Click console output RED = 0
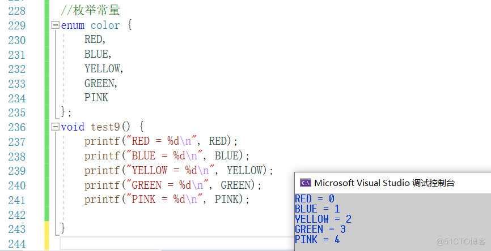 [x=315, y=198]
